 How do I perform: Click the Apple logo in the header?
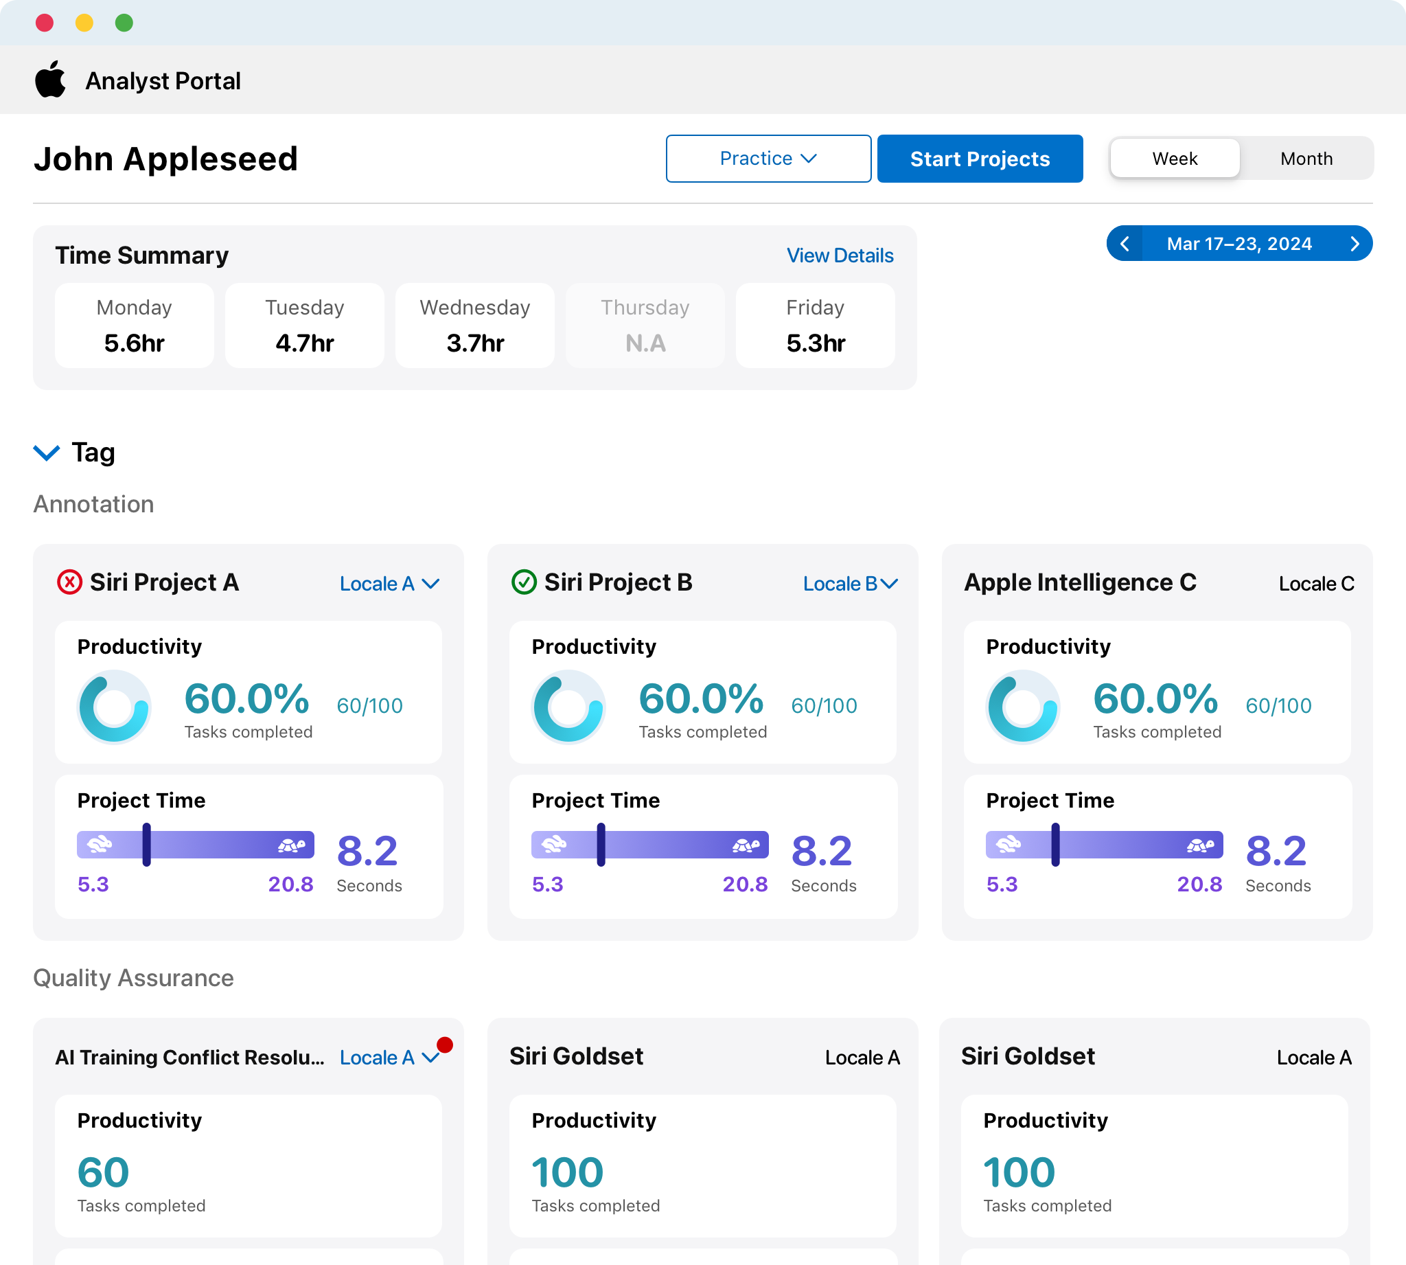pyautogui.click(x=50, y=79)
